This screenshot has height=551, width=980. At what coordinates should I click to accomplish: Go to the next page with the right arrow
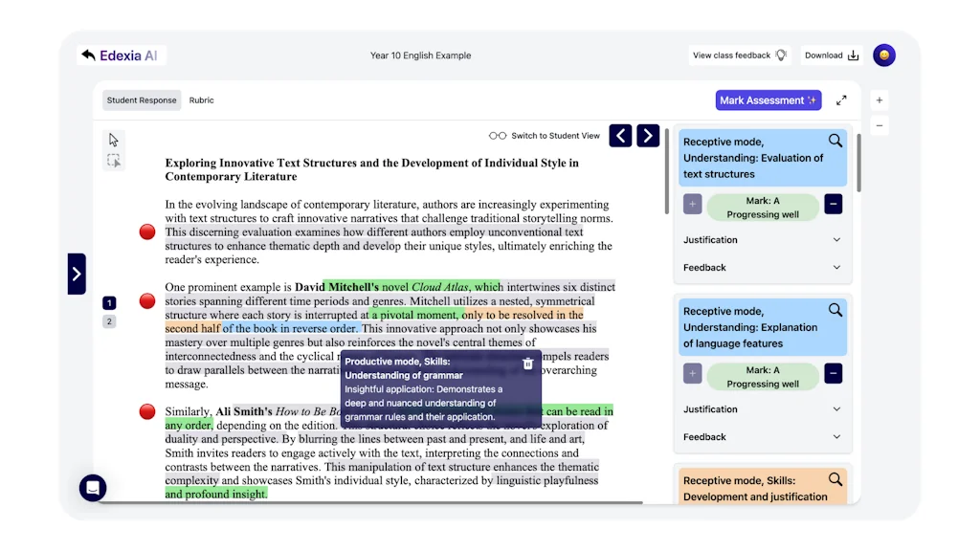647,136
